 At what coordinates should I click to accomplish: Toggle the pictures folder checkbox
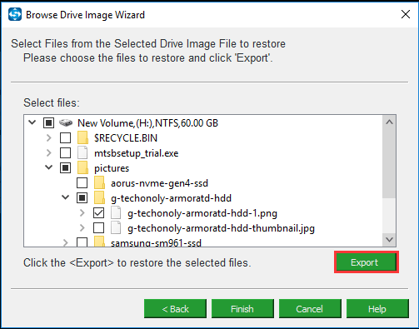point(65,167)
